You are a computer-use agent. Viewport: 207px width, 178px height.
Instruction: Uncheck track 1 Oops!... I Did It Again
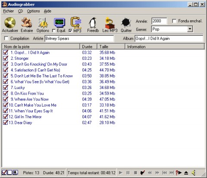coord(6,52)
